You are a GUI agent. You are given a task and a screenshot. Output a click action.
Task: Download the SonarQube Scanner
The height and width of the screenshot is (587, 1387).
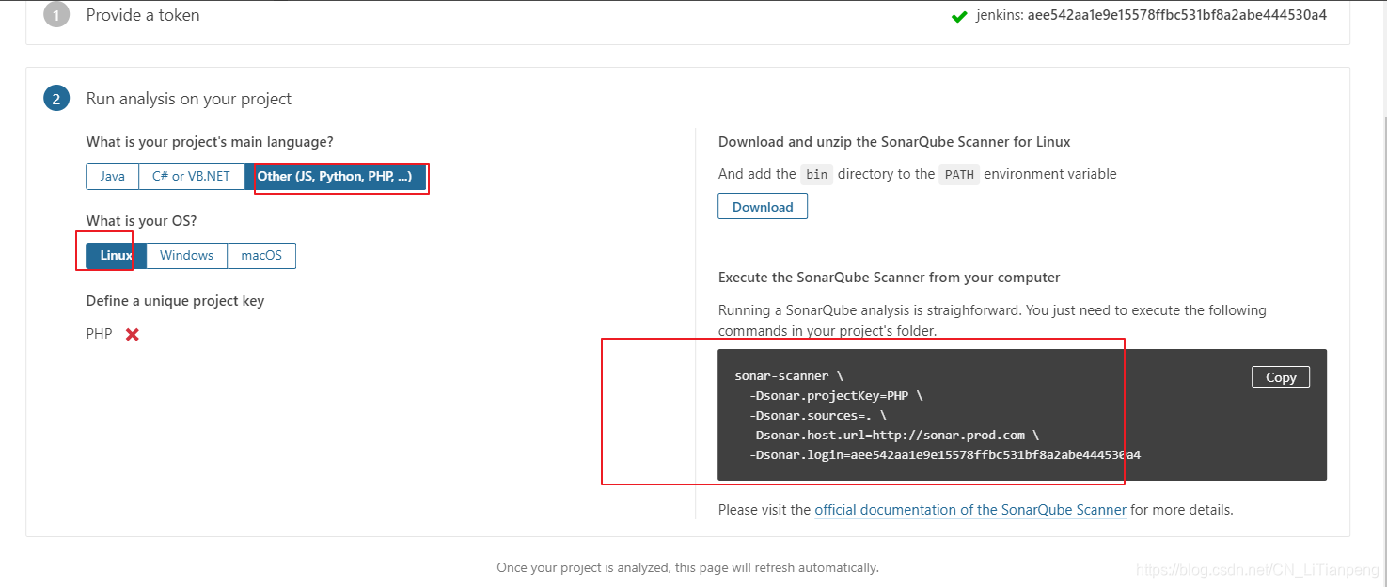tap(763, 206)
